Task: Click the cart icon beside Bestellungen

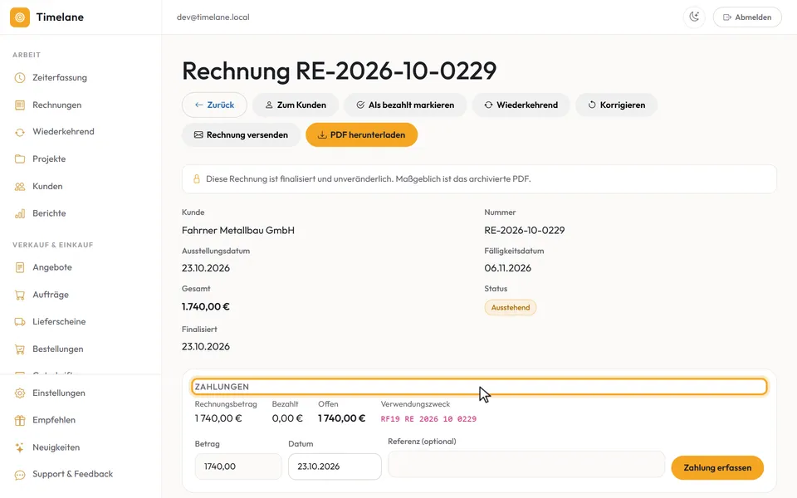Action: tap(20, 349)
